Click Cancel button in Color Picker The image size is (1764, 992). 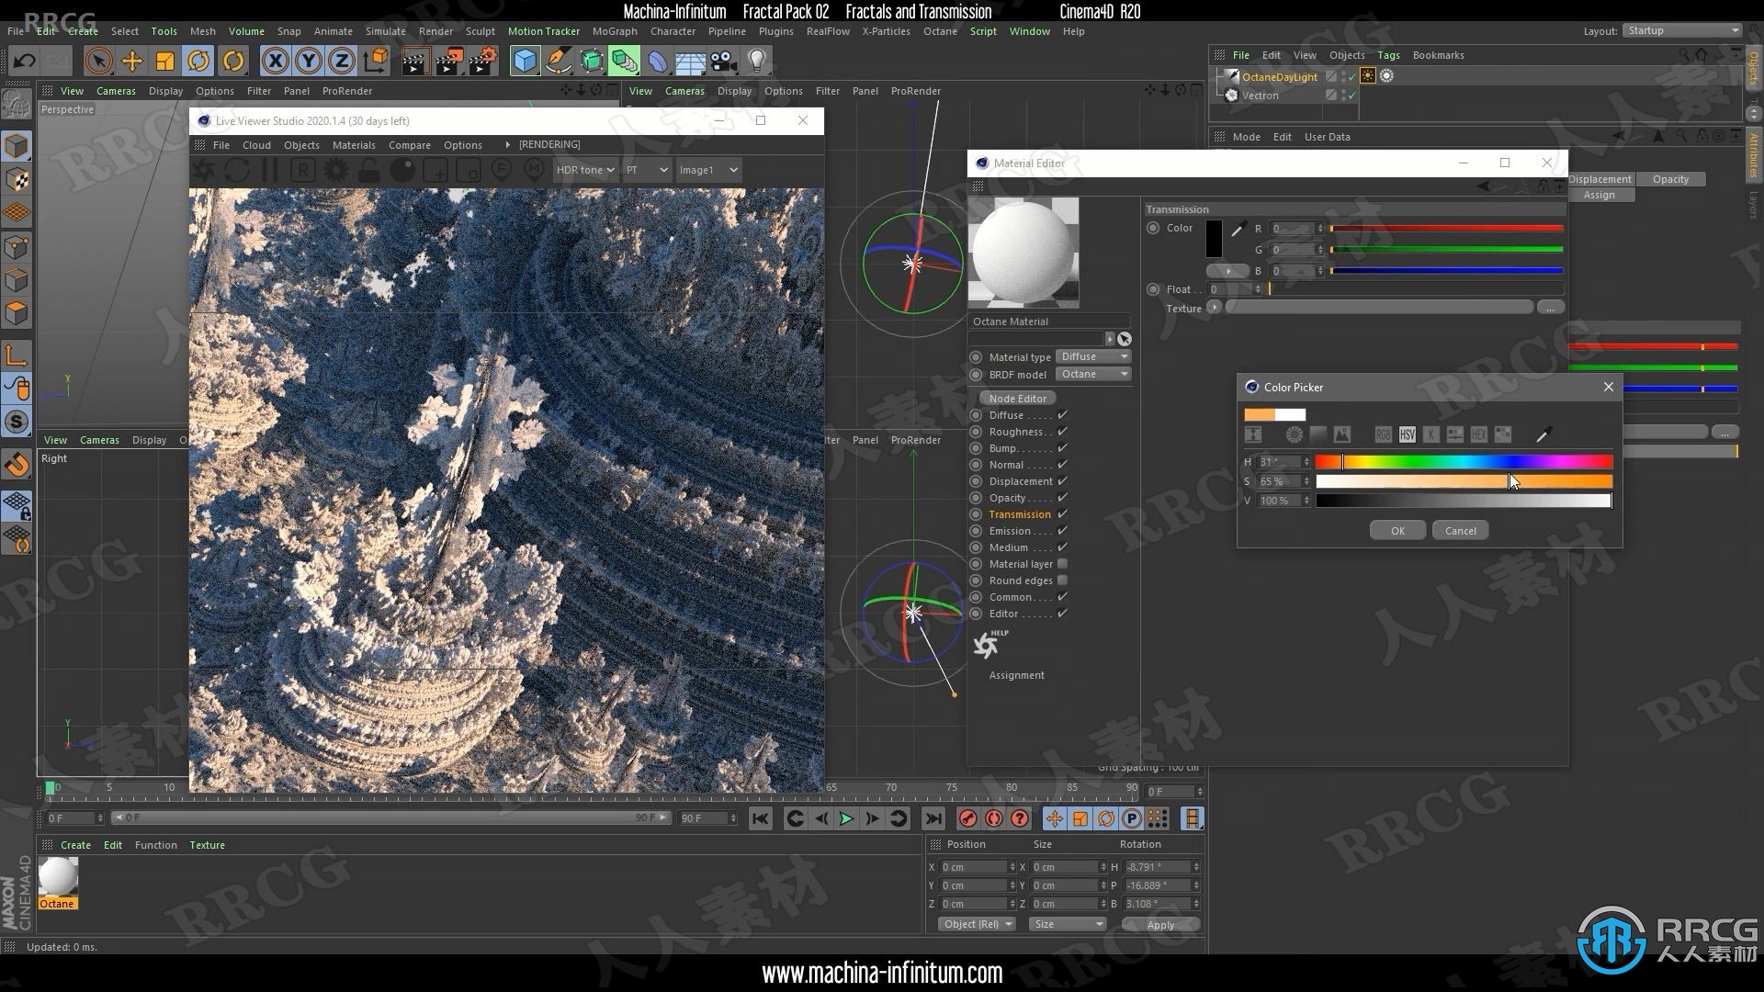[1460, 529]
